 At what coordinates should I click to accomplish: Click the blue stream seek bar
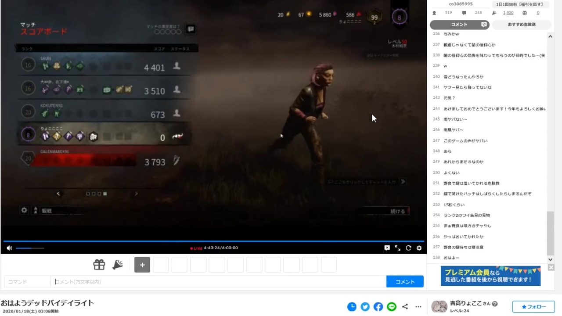click(213, 241)
